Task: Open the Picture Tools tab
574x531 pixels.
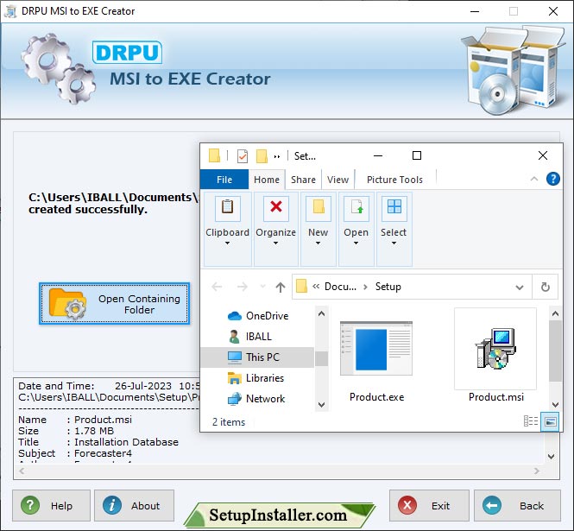Action: 394,180
